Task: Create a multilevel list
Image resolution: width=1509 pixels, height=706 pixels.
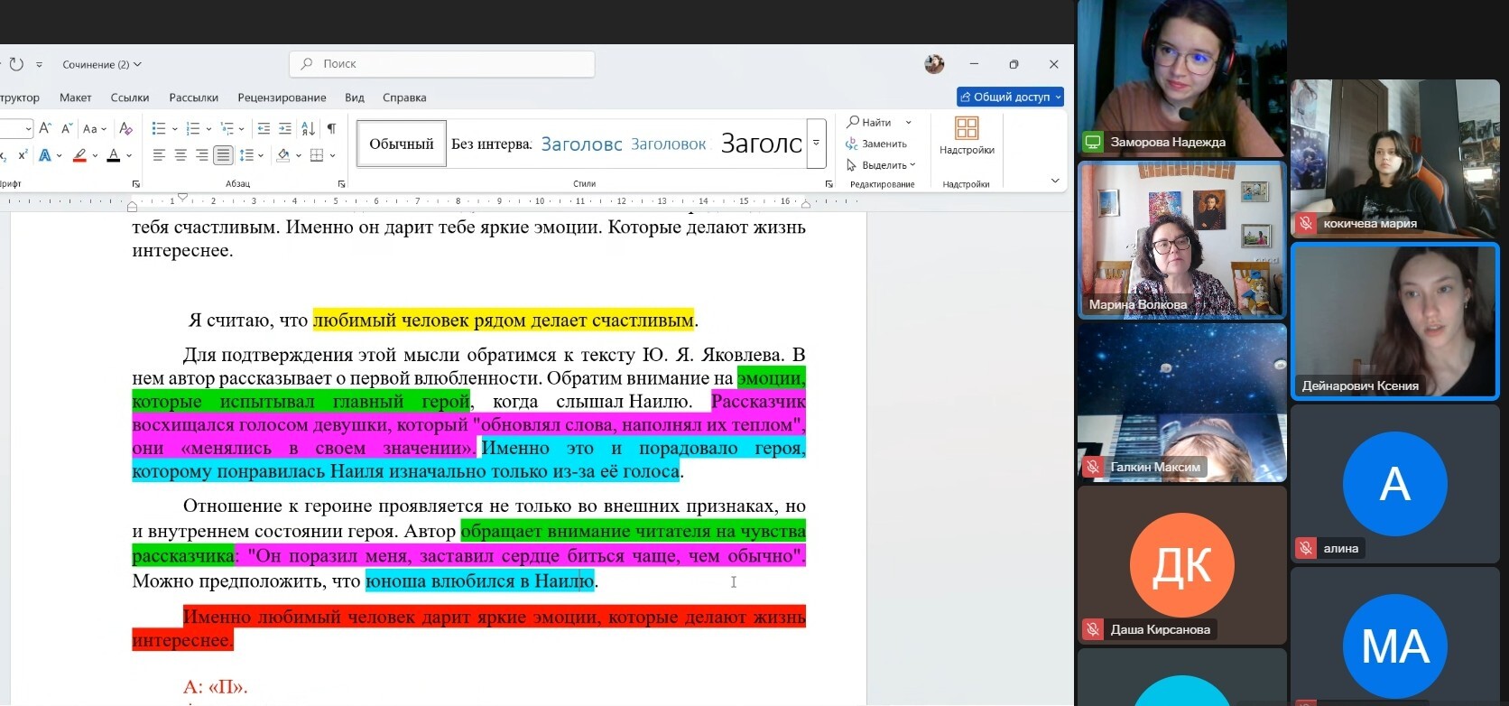Action: 227,128
